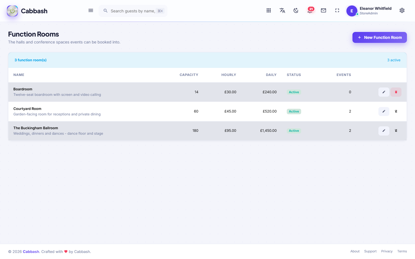Open the settings gear
This screenshot has height=259, width=415.
[402, 11]
